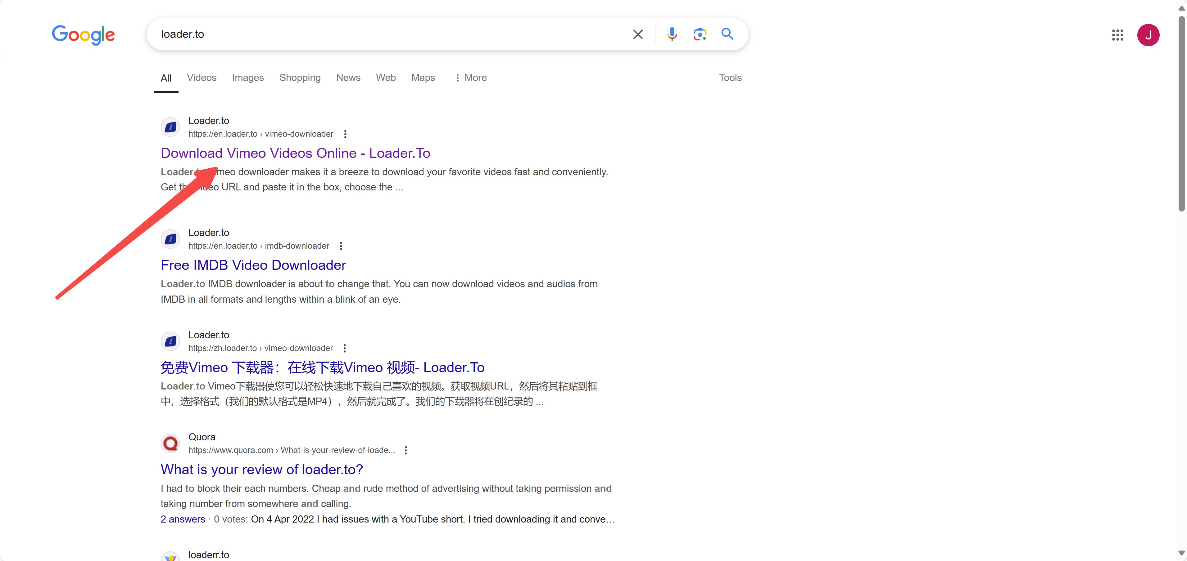The image size is (1187, 561).
Task: Open What is your review of loader.to?
Action: (262, 470)
